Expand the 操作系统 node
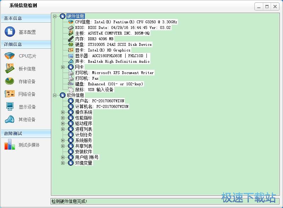 [63, 112]
